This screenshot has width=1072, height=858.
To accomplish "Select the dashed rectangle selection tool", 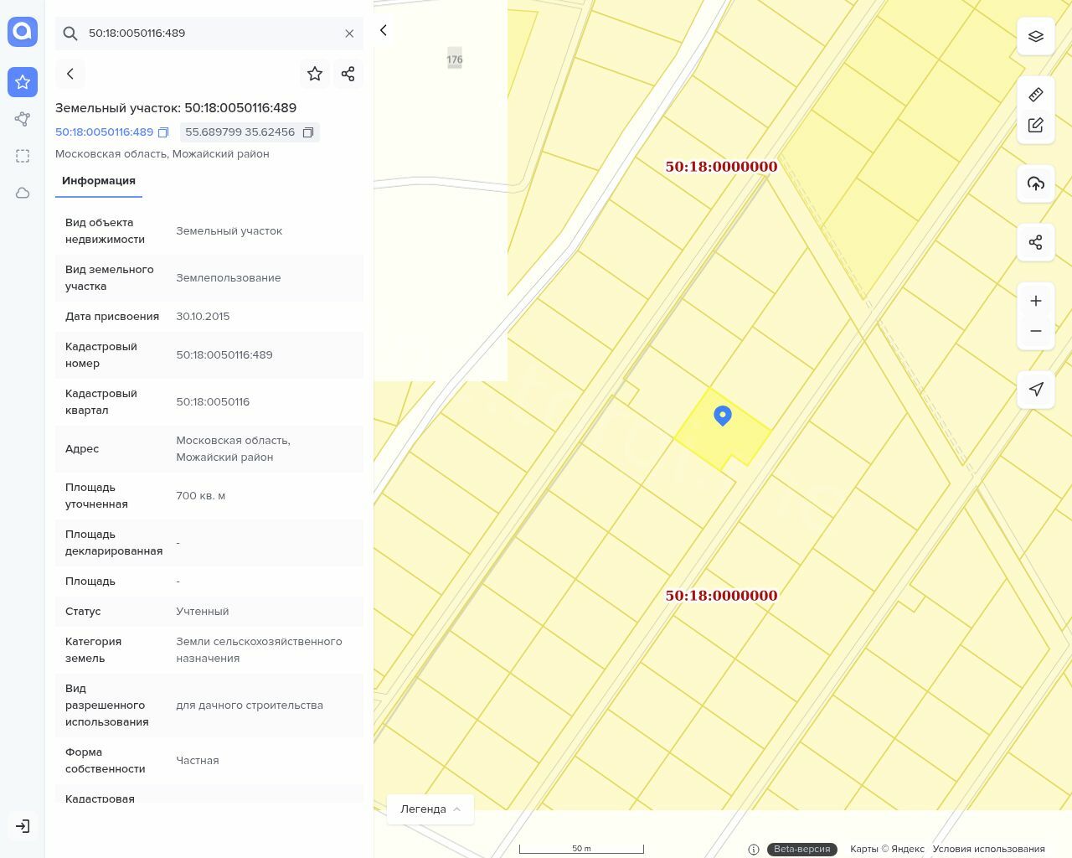I will pos(23,156).
